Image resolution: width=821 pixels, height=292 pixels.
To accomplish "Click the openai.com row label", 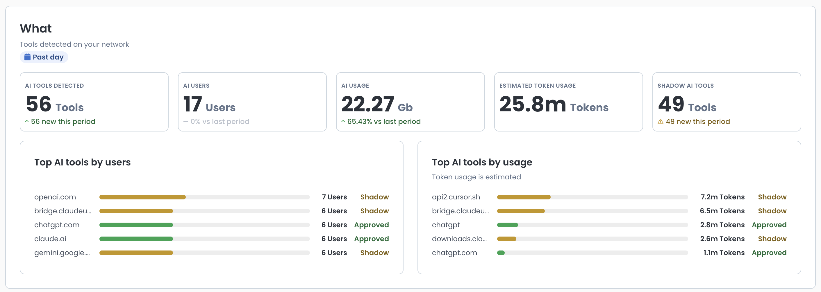I will click(55, 197).
